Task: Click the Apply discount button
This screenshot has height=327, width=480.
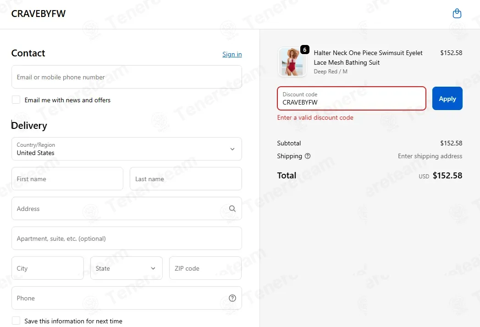Action: (447, 98)
